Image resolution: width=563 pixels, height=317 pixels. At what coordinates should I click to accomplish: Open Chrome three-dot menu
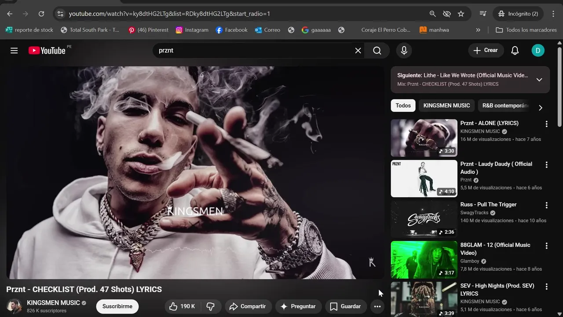(553, 14)
